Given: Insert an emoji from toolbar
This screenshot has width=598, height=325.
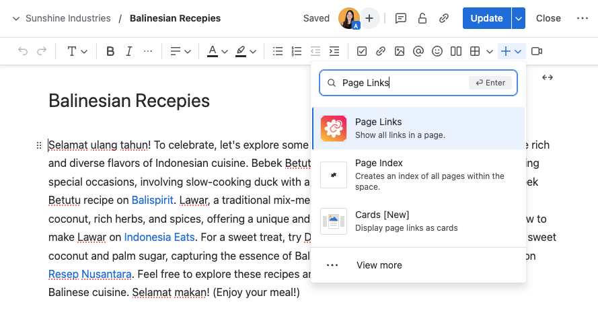Looking at the screenshot, I should pyautogui.click(x=437, y=51).
